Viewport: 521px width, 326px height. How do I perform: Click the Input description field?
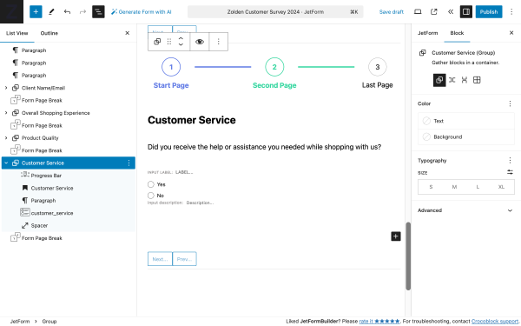(x=200, y=203)
